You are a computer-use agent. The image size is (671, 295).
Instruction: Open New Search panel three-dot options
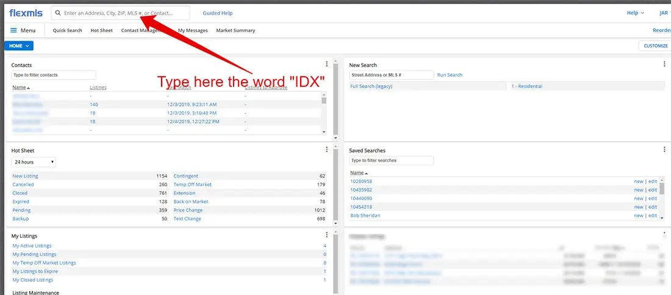[664, 64]
